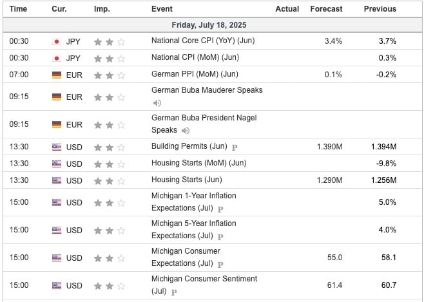Click the importance stars for German PPI
The width and height of the screenshot is (424, 302).
[x=110, y=75]
